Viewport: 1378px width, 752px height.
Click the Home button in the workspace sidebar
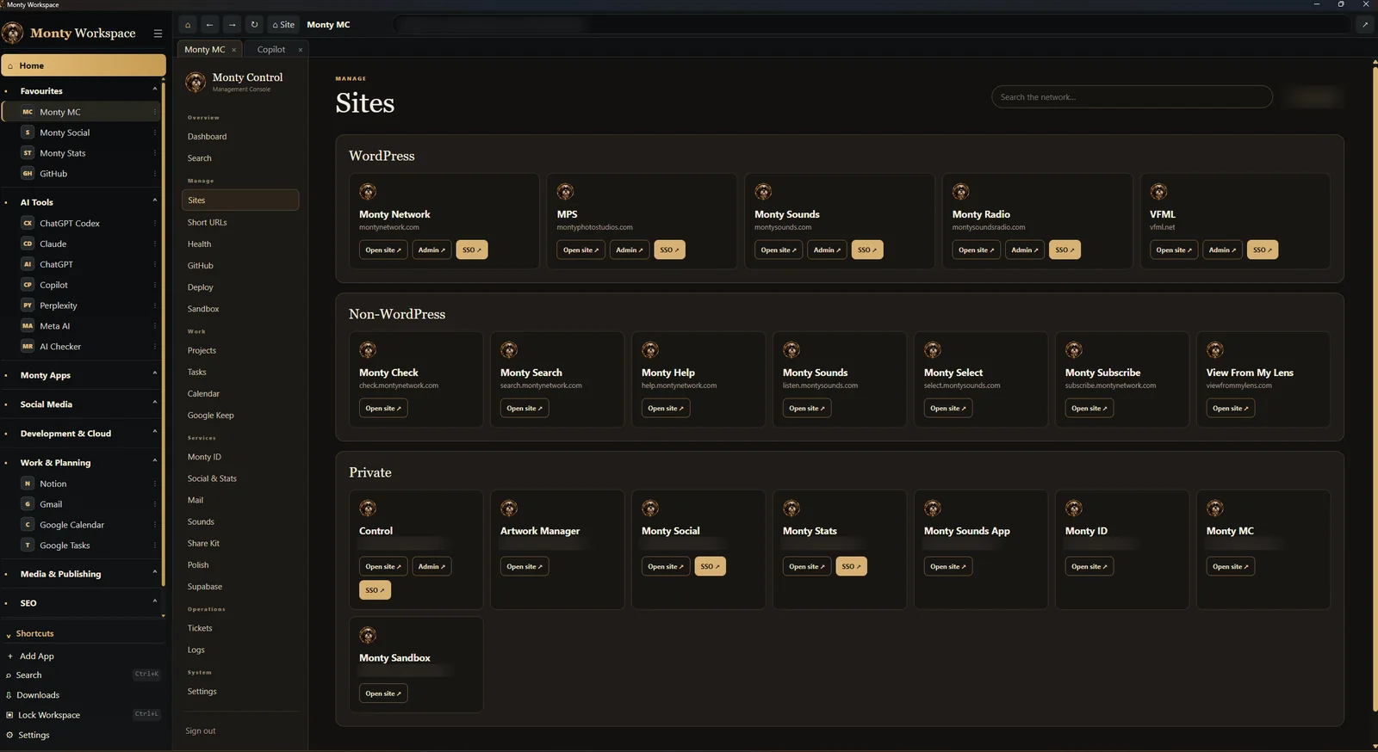84,65
